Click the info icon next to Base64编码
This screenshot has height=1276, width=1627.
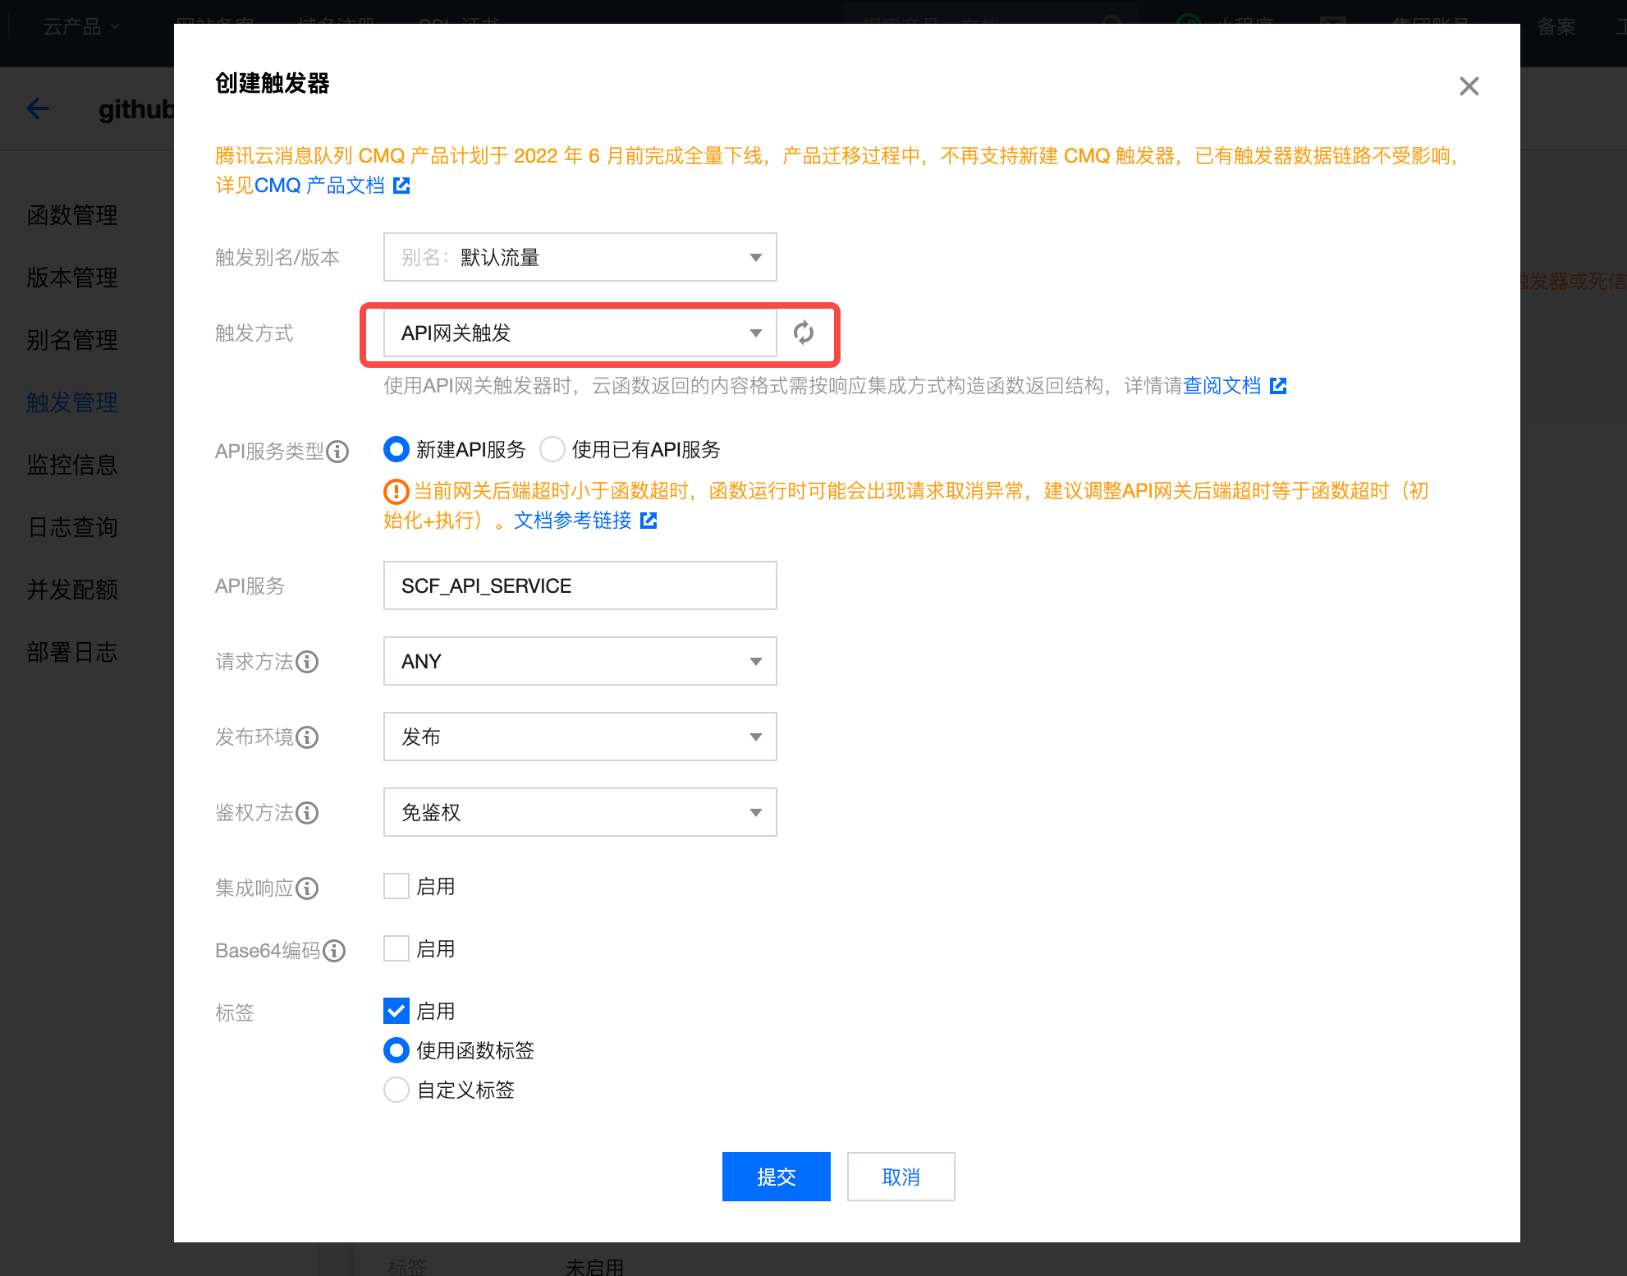[334, 951]
